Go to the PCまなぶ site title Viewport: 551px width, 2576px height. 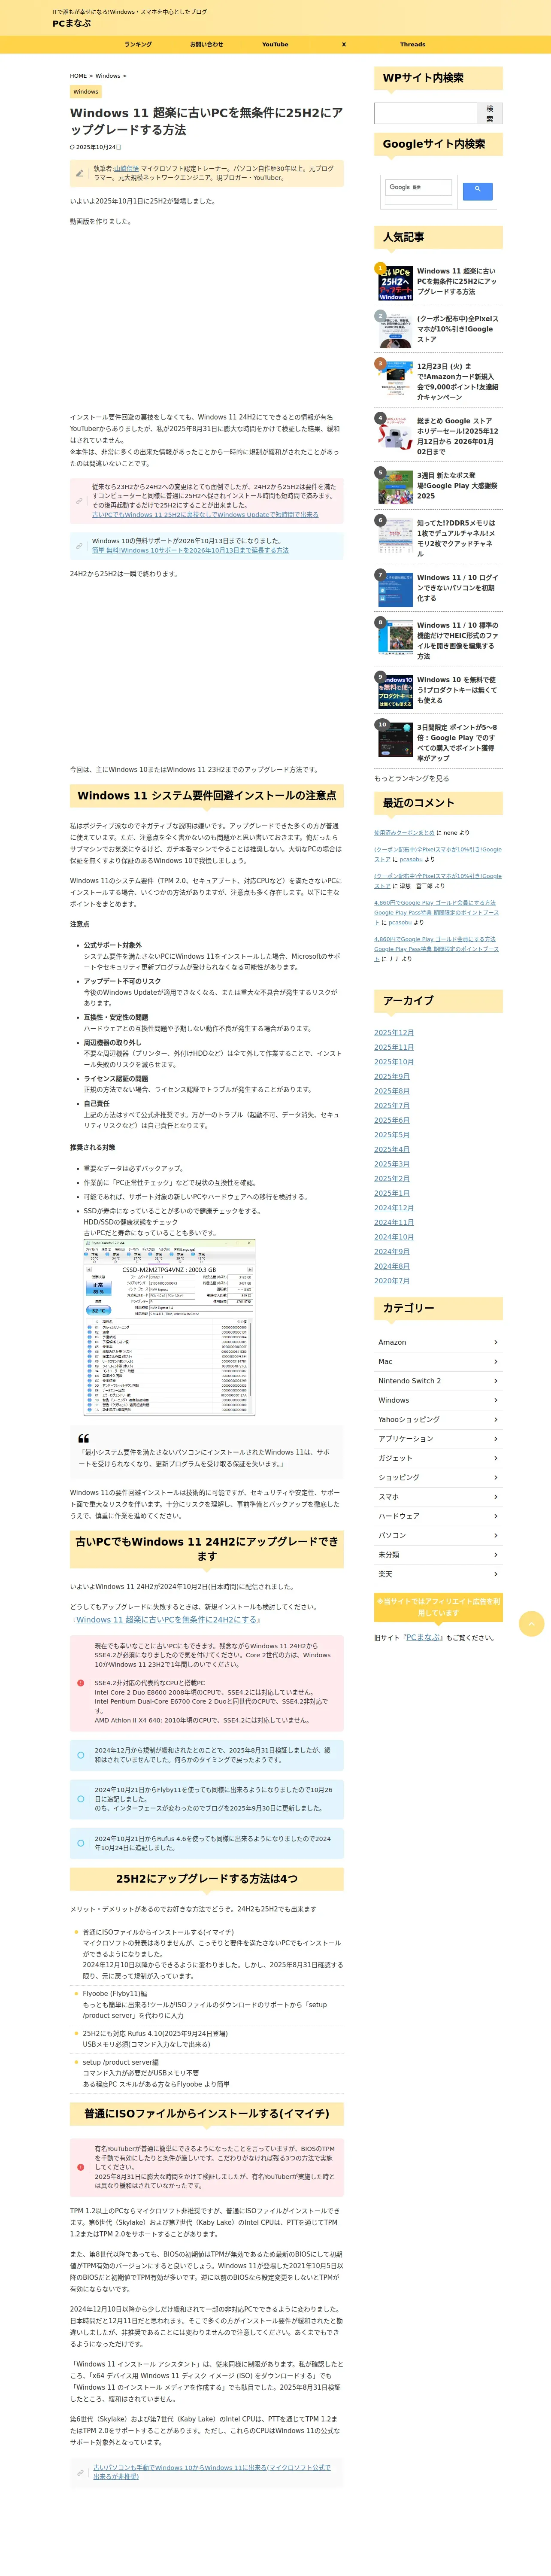(72, 23)
